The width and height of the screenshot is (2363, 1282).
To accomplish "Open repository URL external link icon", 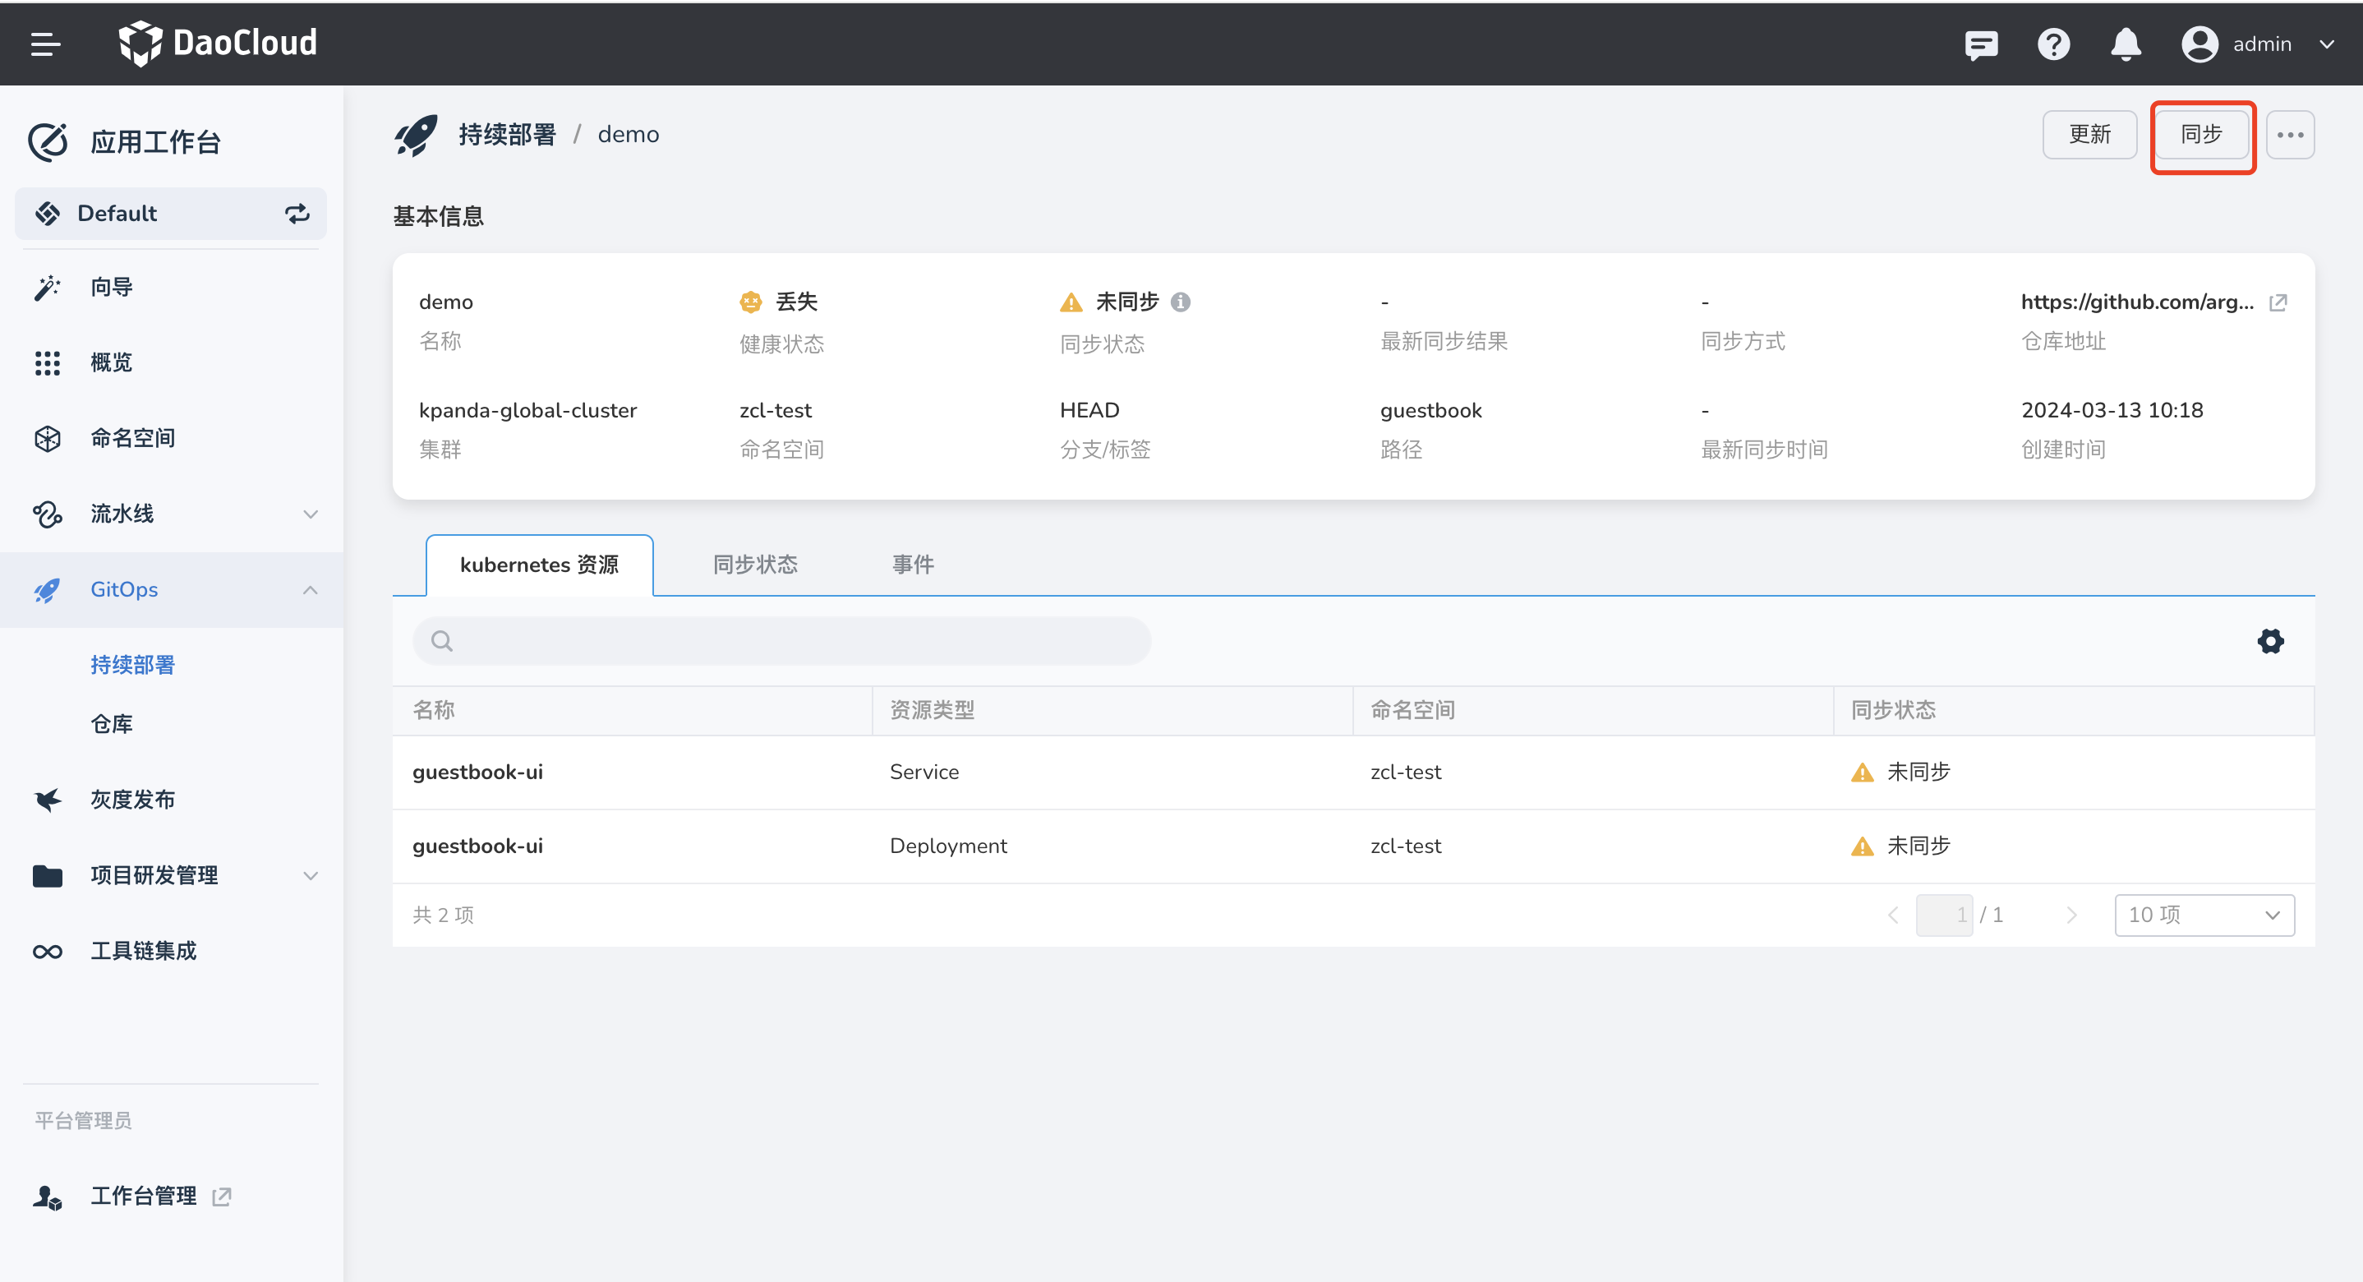I will pos(2278,302).
